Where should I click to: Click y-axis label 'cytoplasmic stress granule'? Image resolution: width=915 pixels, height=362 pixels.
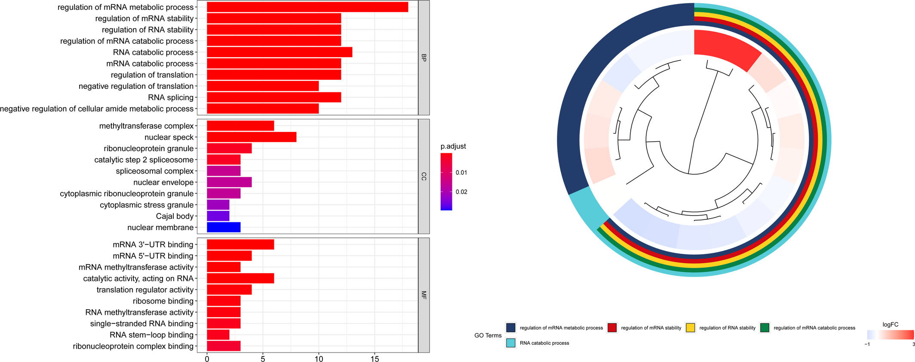click(147, 205)
